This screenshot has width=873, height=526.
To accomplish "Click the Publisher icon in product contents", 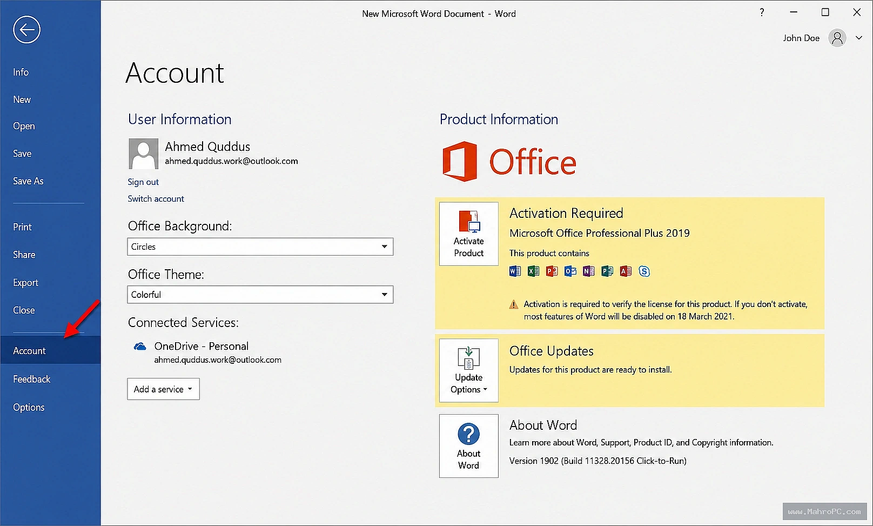I will (x=607, y=271).
